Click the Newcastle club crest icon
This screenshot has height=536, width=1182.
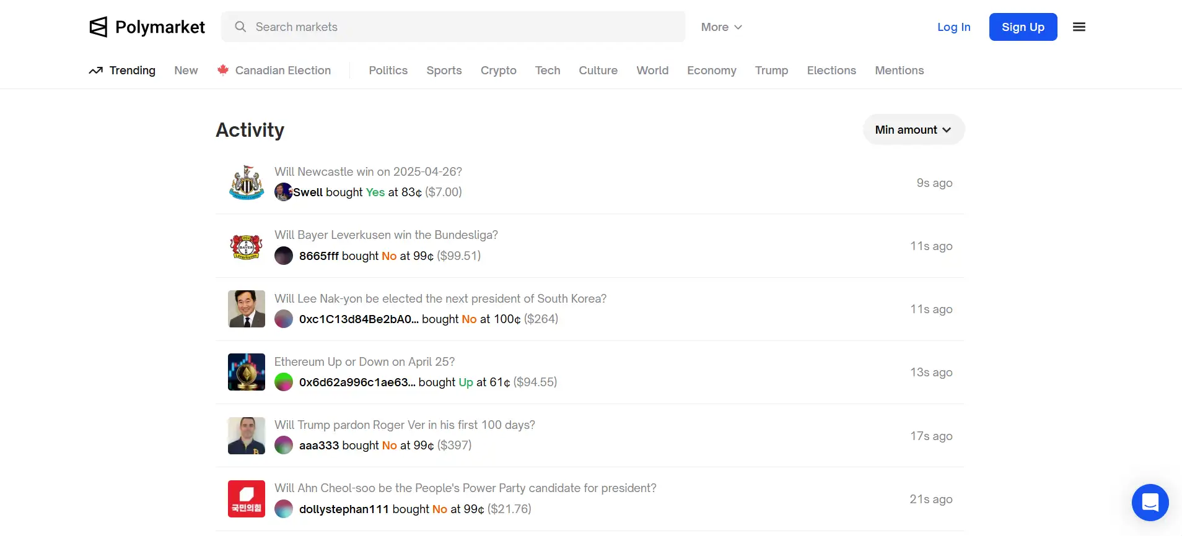247,183
